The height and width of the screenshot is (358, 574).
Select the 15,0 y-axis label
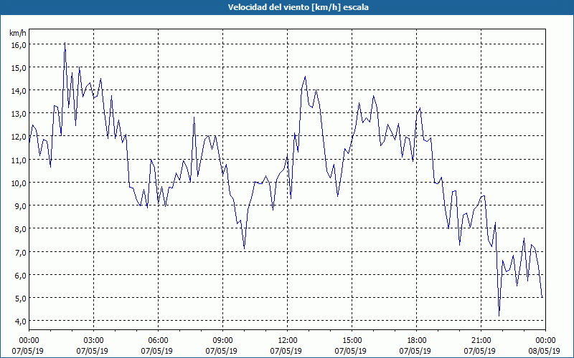pos(19,67)
